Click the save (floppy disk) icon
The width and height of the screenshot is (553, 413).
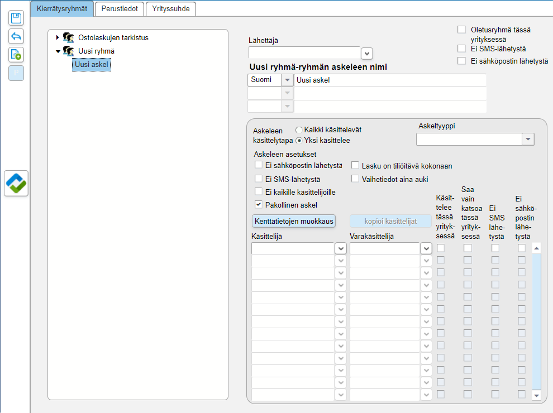[x=16, y=17]
